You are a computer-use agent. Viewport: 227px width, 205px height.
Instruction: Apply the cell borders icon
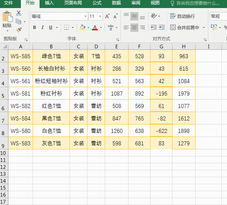click(x=66, y=27)
